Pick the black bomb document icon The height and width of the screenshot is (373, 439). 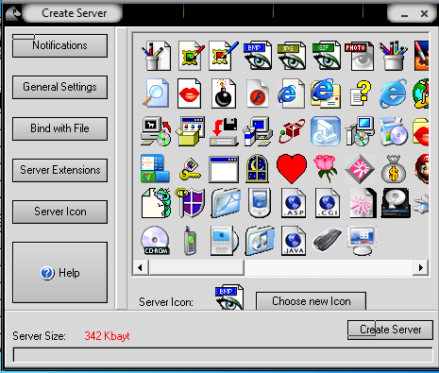(224, 93)
